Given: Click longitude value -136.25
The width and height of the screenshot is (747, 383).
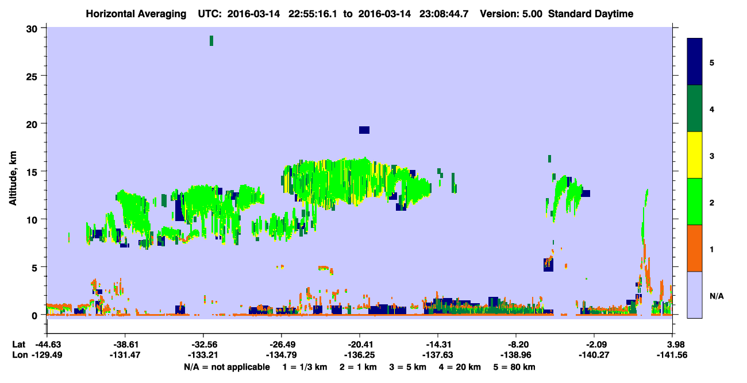Looking at the screenshot, I should click(360, 355).
